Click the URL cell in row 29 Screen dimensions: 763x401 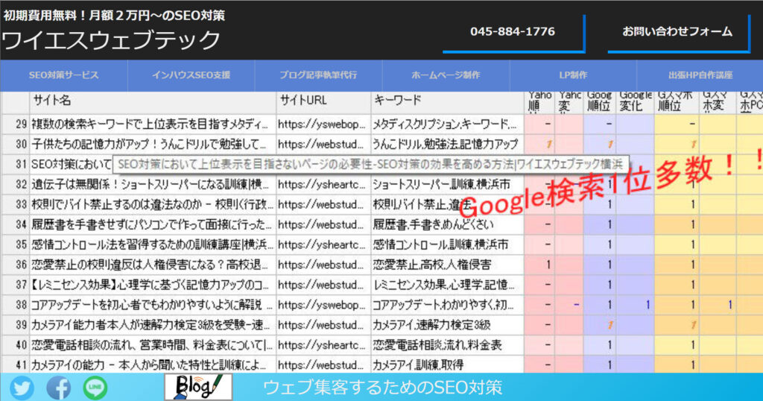[323, 124]
